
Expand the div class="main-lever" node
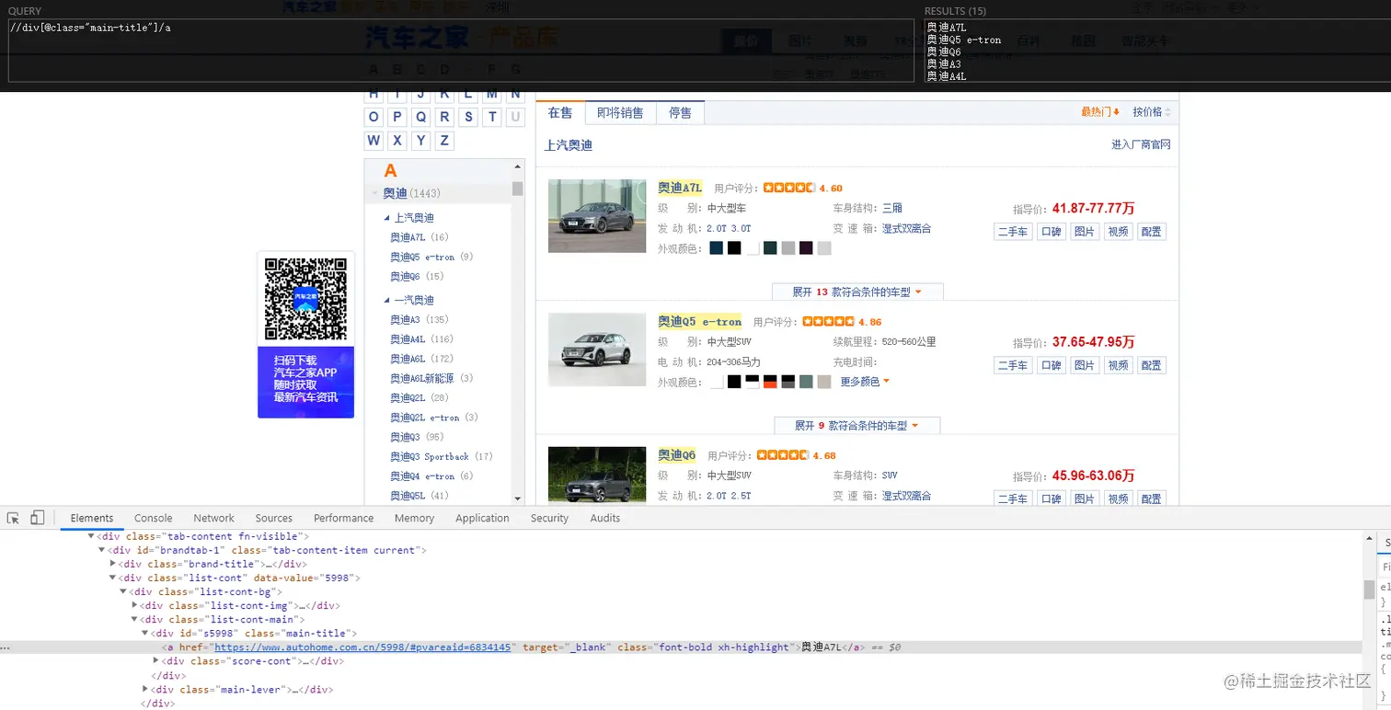pyautogui.click(x=145, y=689)
